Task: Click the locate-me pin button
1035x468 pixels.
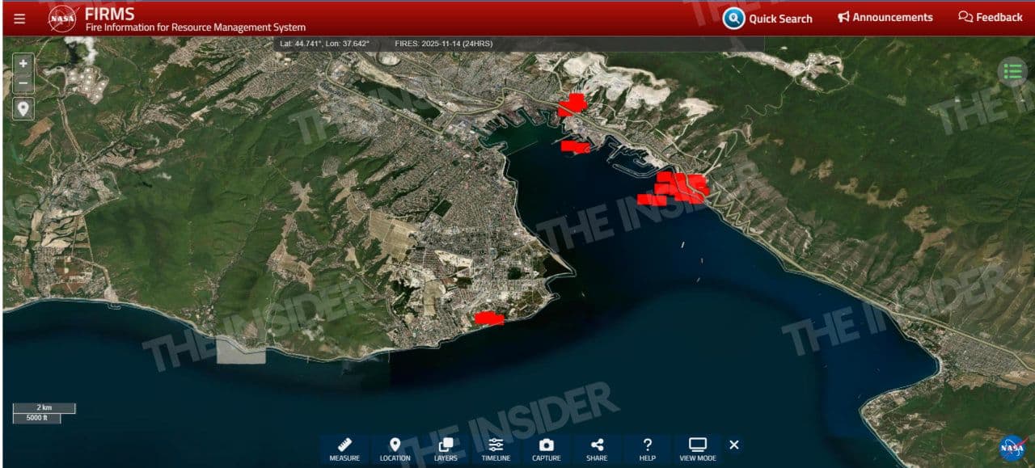Action: [x=23, y=108]
